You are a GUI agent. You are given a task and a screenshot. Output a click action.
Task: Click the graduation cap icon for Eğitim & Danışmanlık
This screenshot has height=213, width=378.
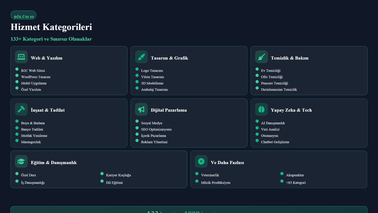[x=21, y=162]
